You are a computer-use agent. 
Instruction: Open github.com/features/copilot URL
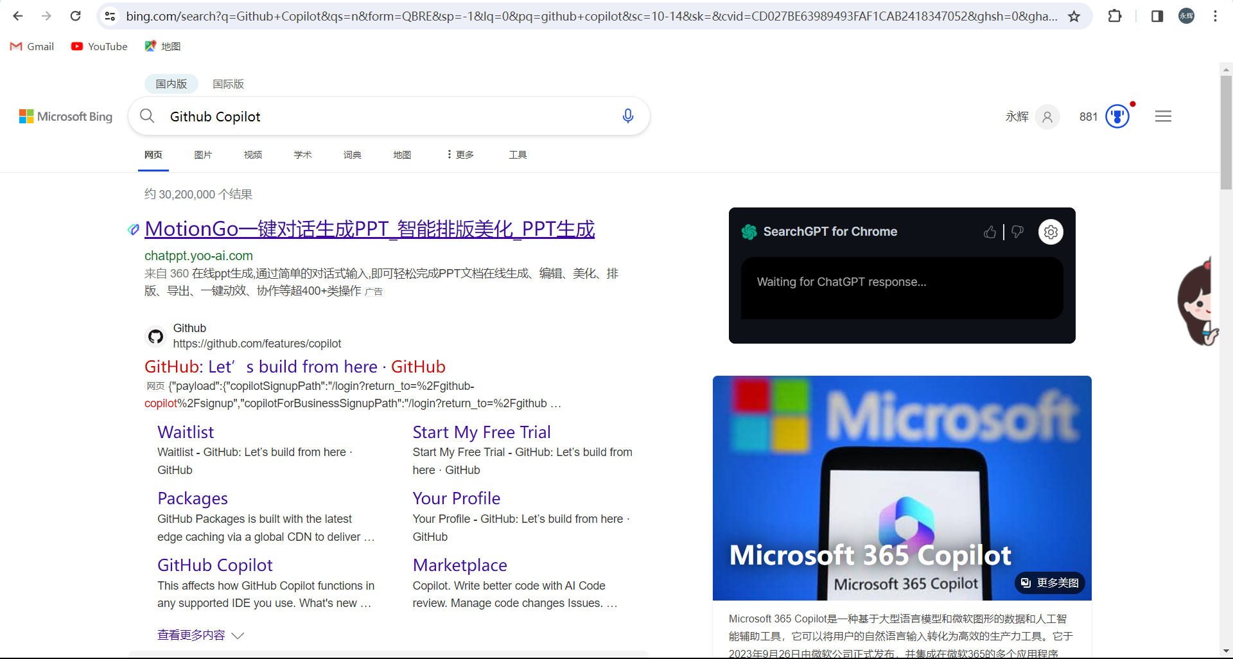coord(257,344)
